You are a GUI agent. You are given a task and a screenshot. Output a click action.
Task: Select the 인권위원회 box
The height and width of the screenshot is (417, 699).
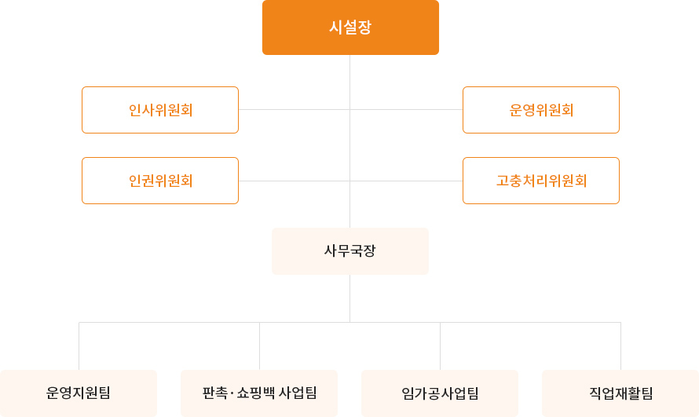[x=160, y=181]
